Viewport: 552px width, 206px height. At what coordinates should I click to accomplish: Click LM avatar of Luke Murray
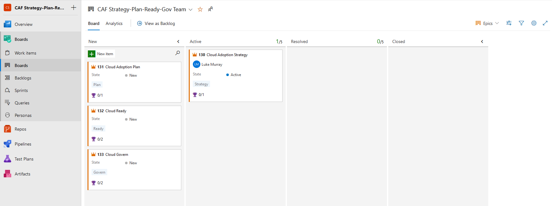[x=196, y=64]
